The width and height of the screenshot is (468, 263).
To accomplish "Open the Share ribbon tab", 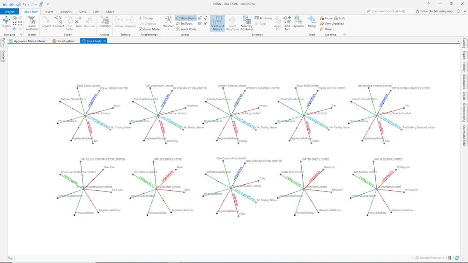I will click(110, 12).
